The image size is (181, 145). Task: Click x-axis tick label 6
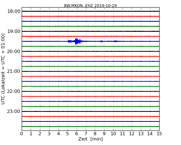77,134
